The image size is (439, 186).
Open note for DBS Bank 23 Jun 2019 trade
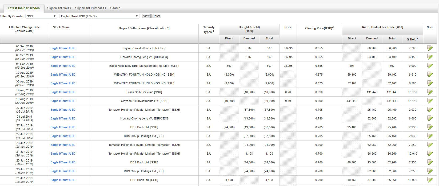[x=430, y=162]
